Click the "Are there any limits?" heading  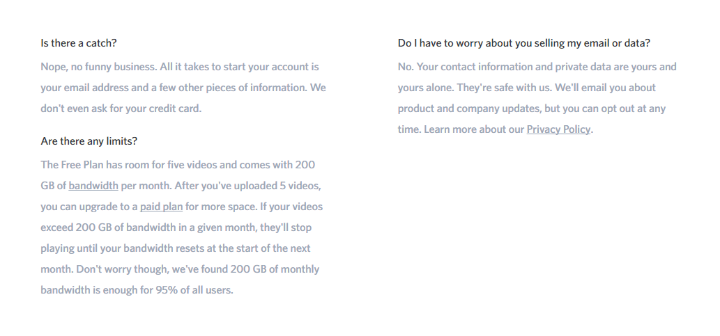click(x=89, y=141)
